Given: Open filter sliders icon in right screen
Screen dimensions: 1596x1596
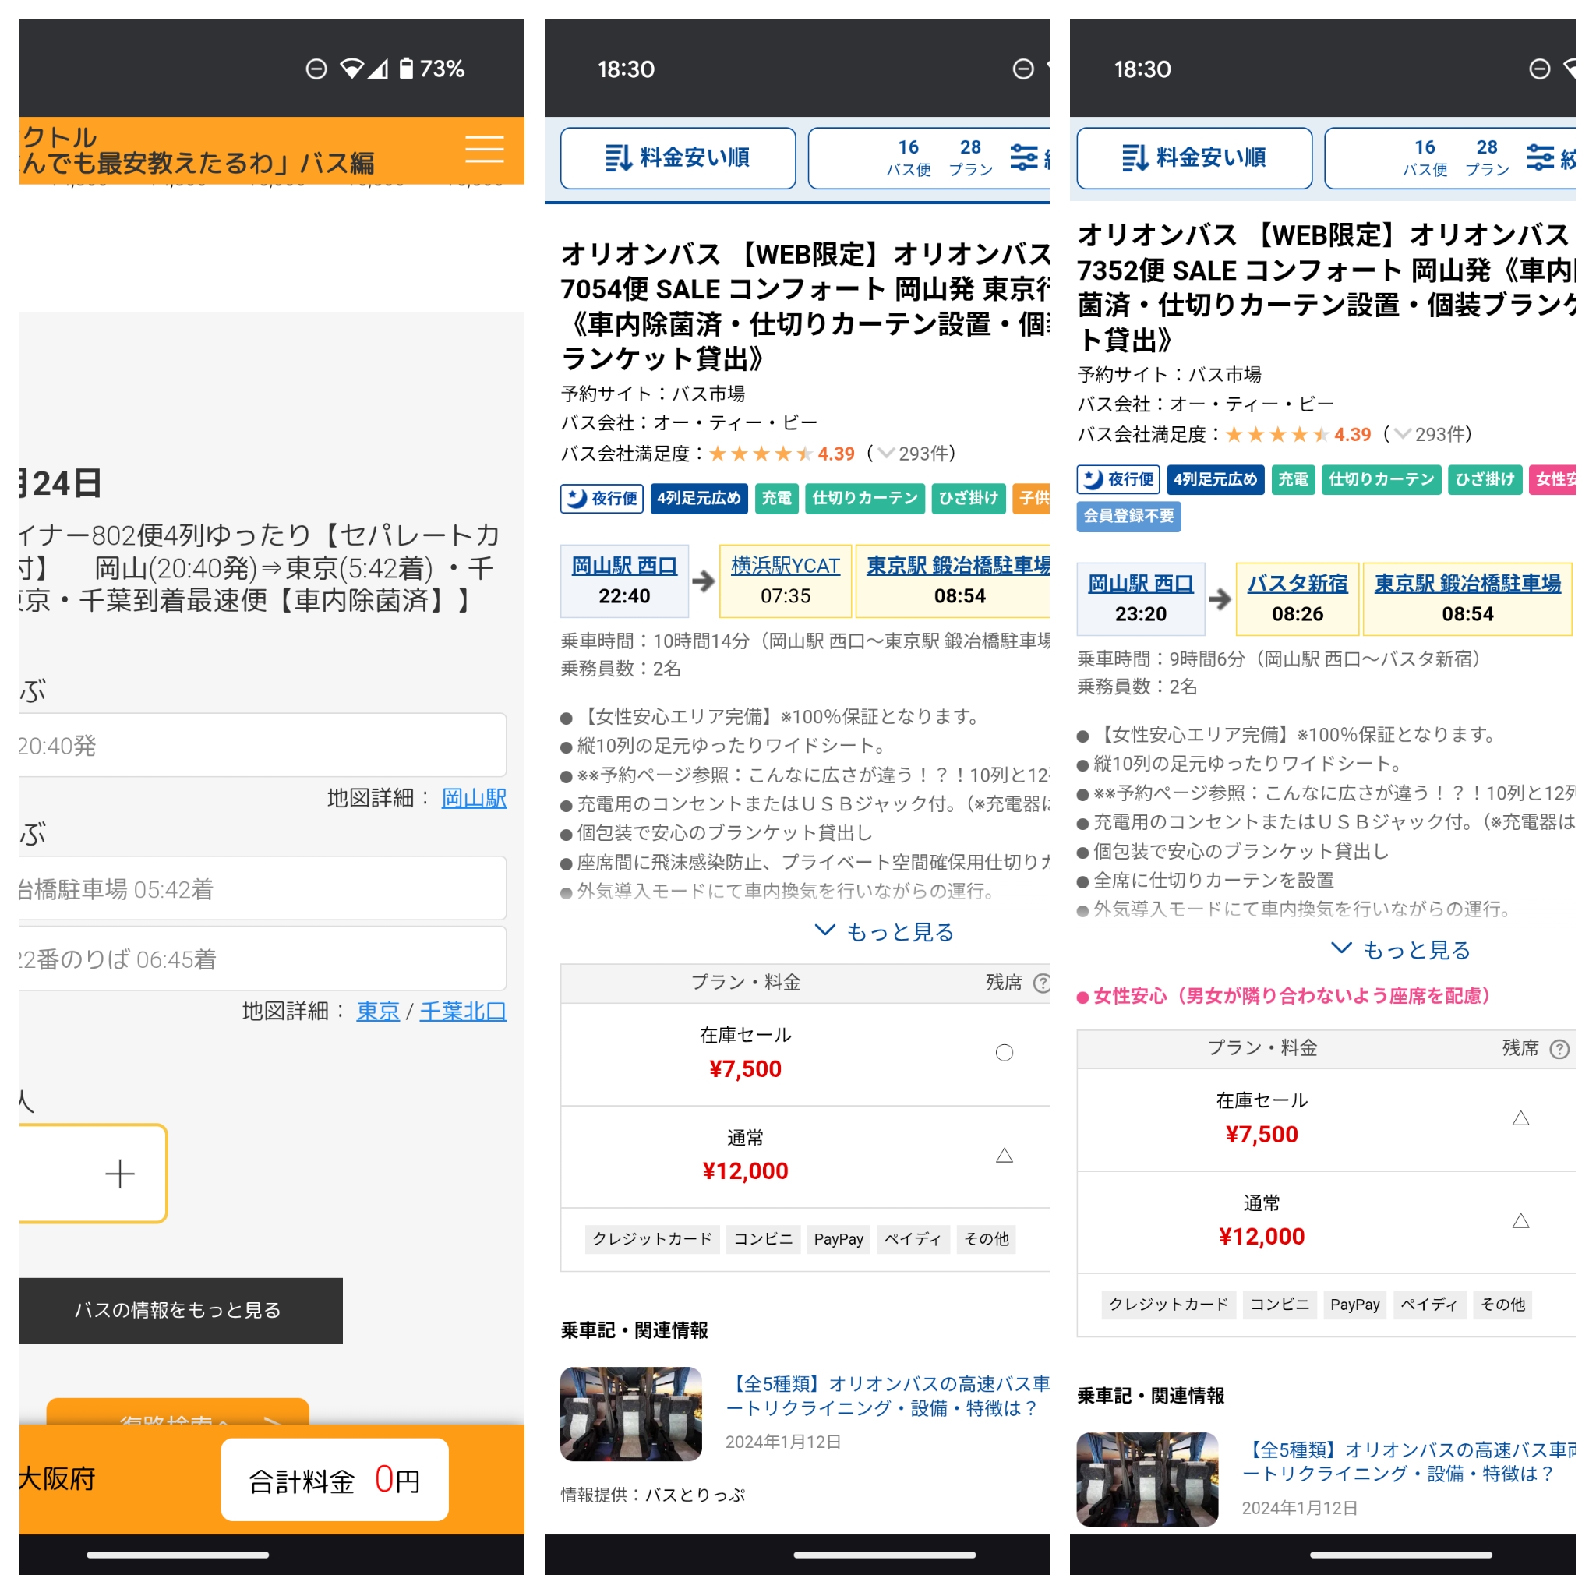Looking at the screenshot, I should point(1541,157).
